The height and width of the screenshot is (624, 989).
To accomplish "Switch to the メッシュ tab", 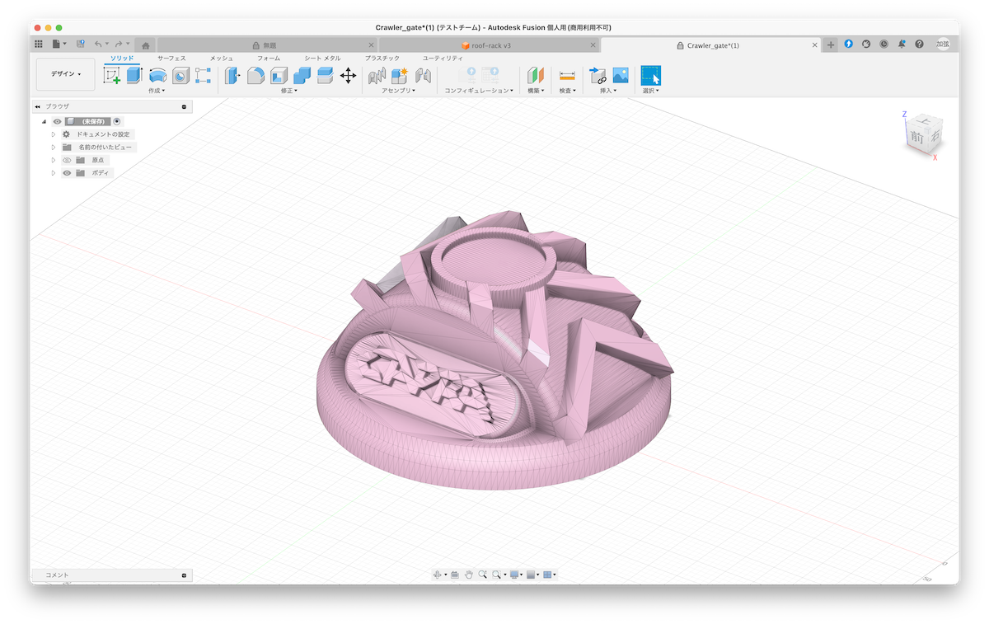I will coord(222,59).
